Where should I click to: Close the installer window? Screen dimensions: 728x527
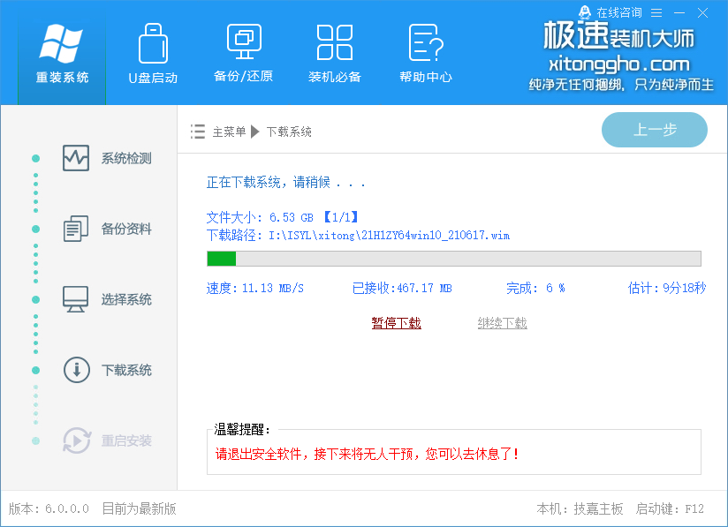coord(702,13)
